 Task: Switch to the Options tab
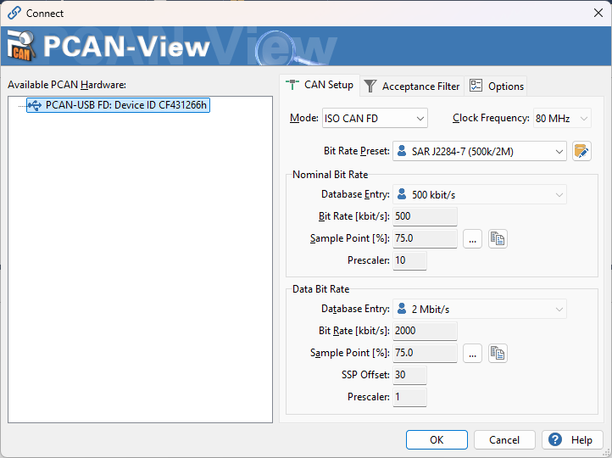[496, 86]
